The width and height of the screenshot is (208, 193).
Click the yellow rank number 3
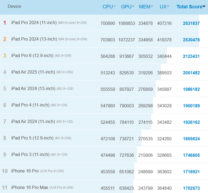(x=5, y=56)
